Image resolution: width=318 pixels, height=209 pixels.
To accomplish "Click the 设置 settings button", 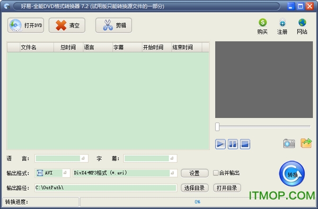I will [195, 173].
